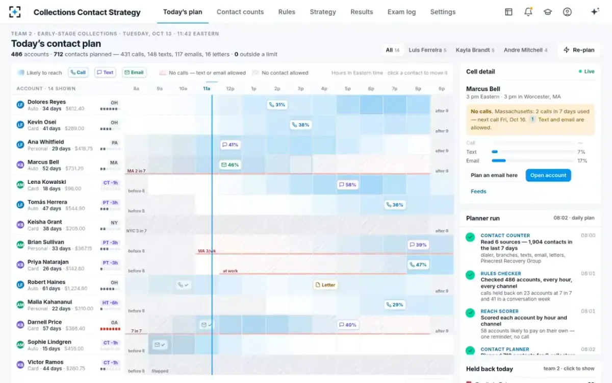Click the 3p hour column header
The width and height of the screenshot is (612, 383).
300,88
